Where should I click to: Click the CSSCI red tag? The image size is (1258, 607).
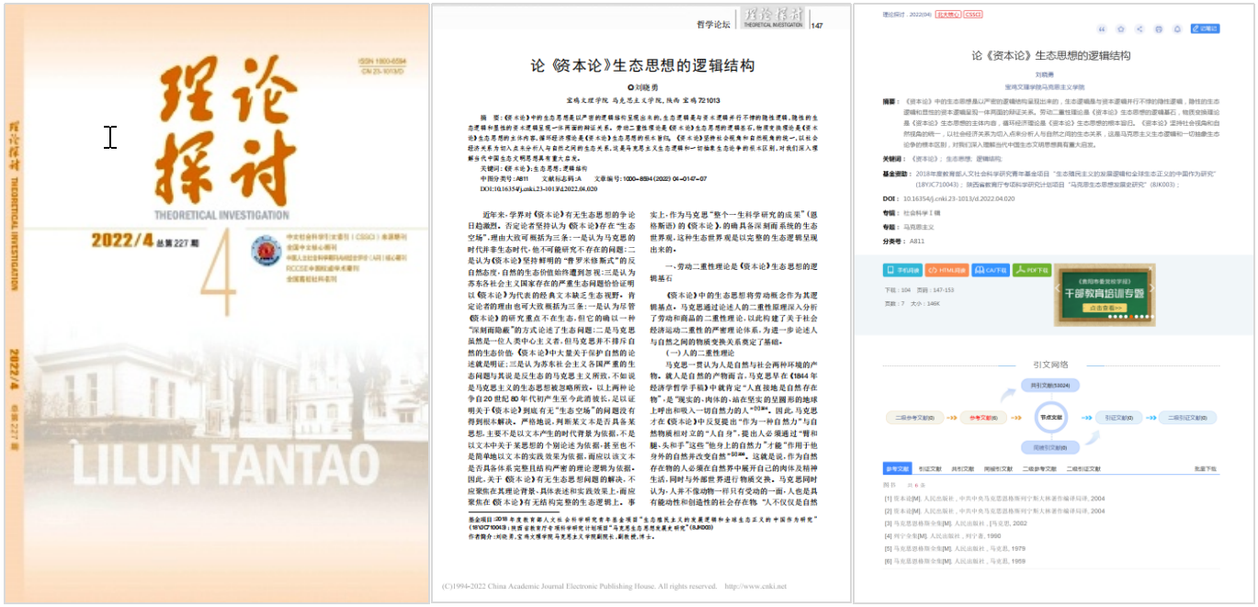click(x=973, y=15)
